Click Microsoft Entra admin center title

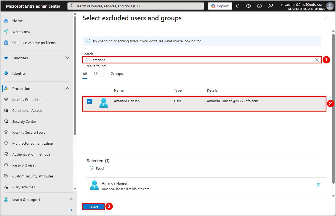point(33,6)
